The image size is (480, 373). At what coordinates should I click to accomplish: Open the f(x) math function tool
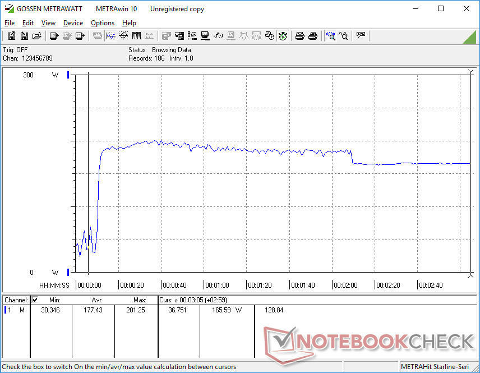218,36
